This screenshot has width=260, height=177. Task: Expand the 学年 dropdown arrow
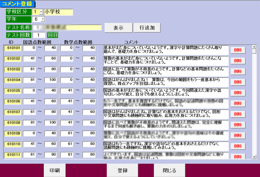(41, 19)
